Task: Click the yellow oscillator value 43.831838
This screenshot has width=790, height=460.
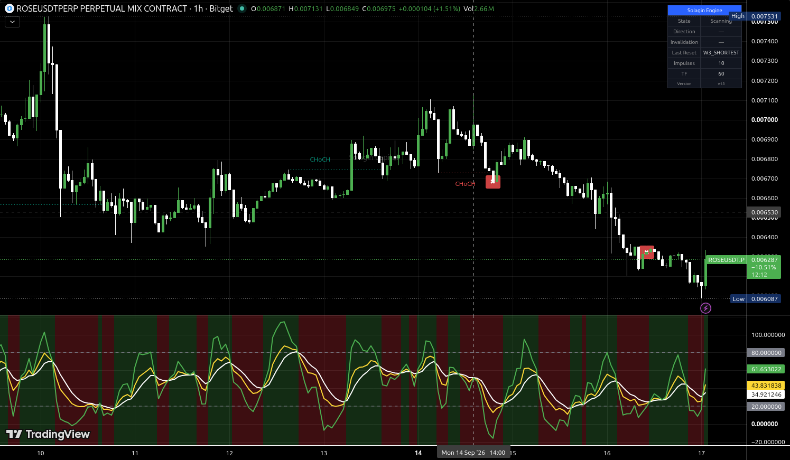Action: [x=766, y=386]
